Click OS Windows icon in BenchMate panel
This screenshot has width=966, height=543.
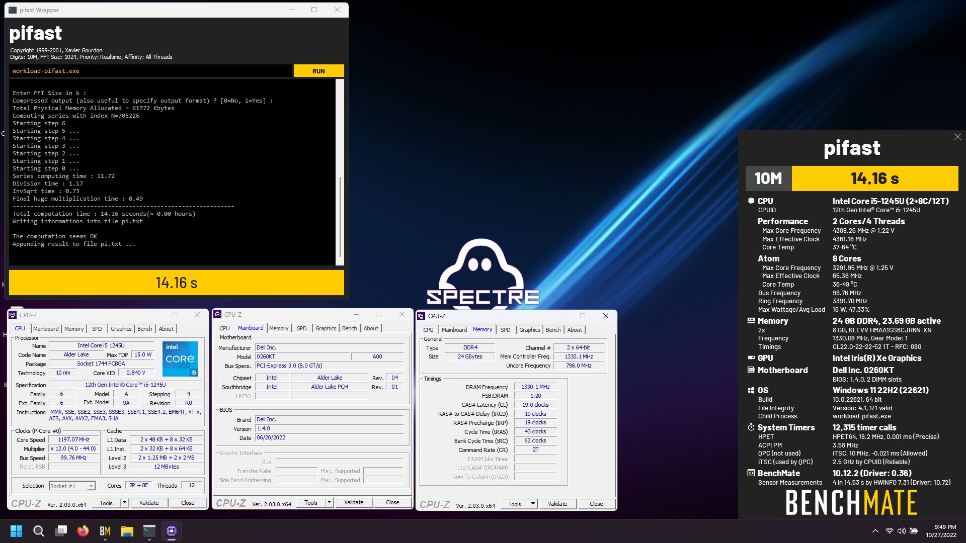751,390
